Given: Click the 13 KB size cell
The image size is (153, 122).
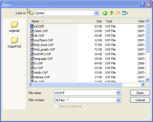Looking at the screenshot, I should click(x=98, y=73).
